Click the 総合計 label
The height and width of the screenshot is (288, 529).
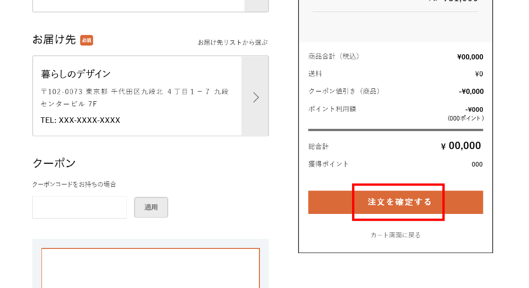[318, 146]
